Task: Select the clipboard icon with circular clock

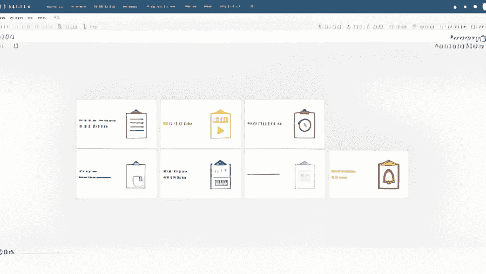Action: [x=304, y=124]
